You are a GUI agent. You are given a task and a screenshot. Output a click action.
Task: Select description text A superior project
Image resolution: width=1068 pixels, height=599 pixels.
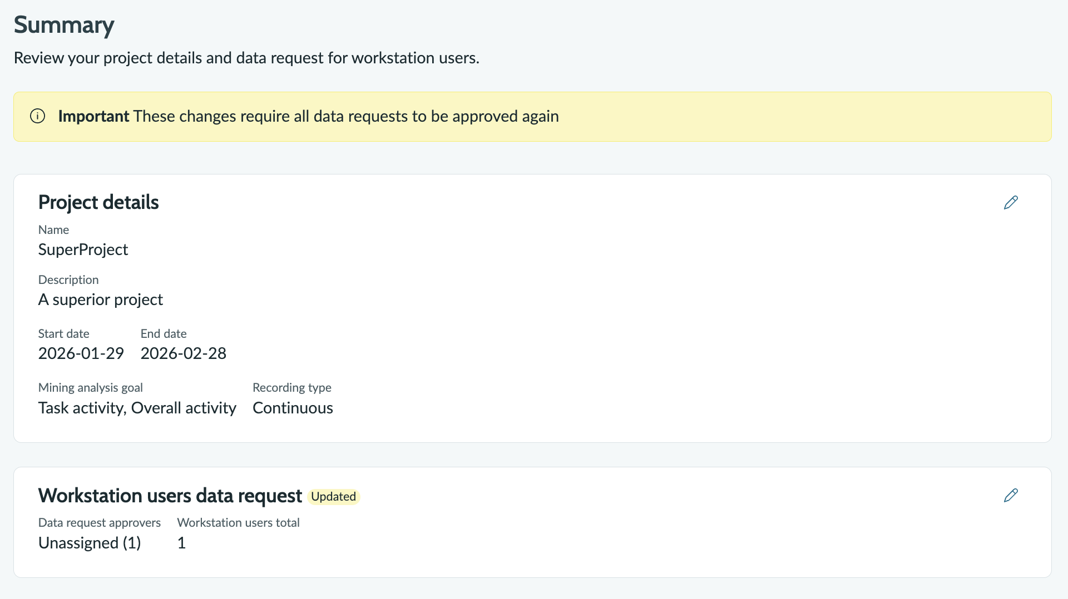click(x=101, y=299)
